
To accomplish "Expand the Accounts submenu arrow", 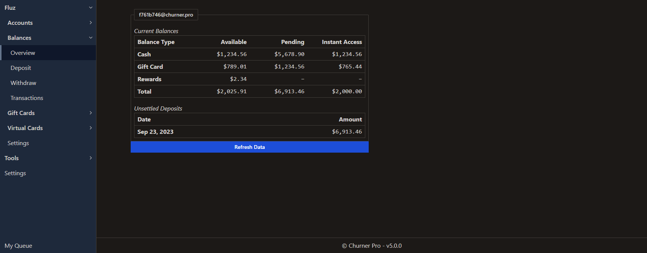I will pos(90,23).
